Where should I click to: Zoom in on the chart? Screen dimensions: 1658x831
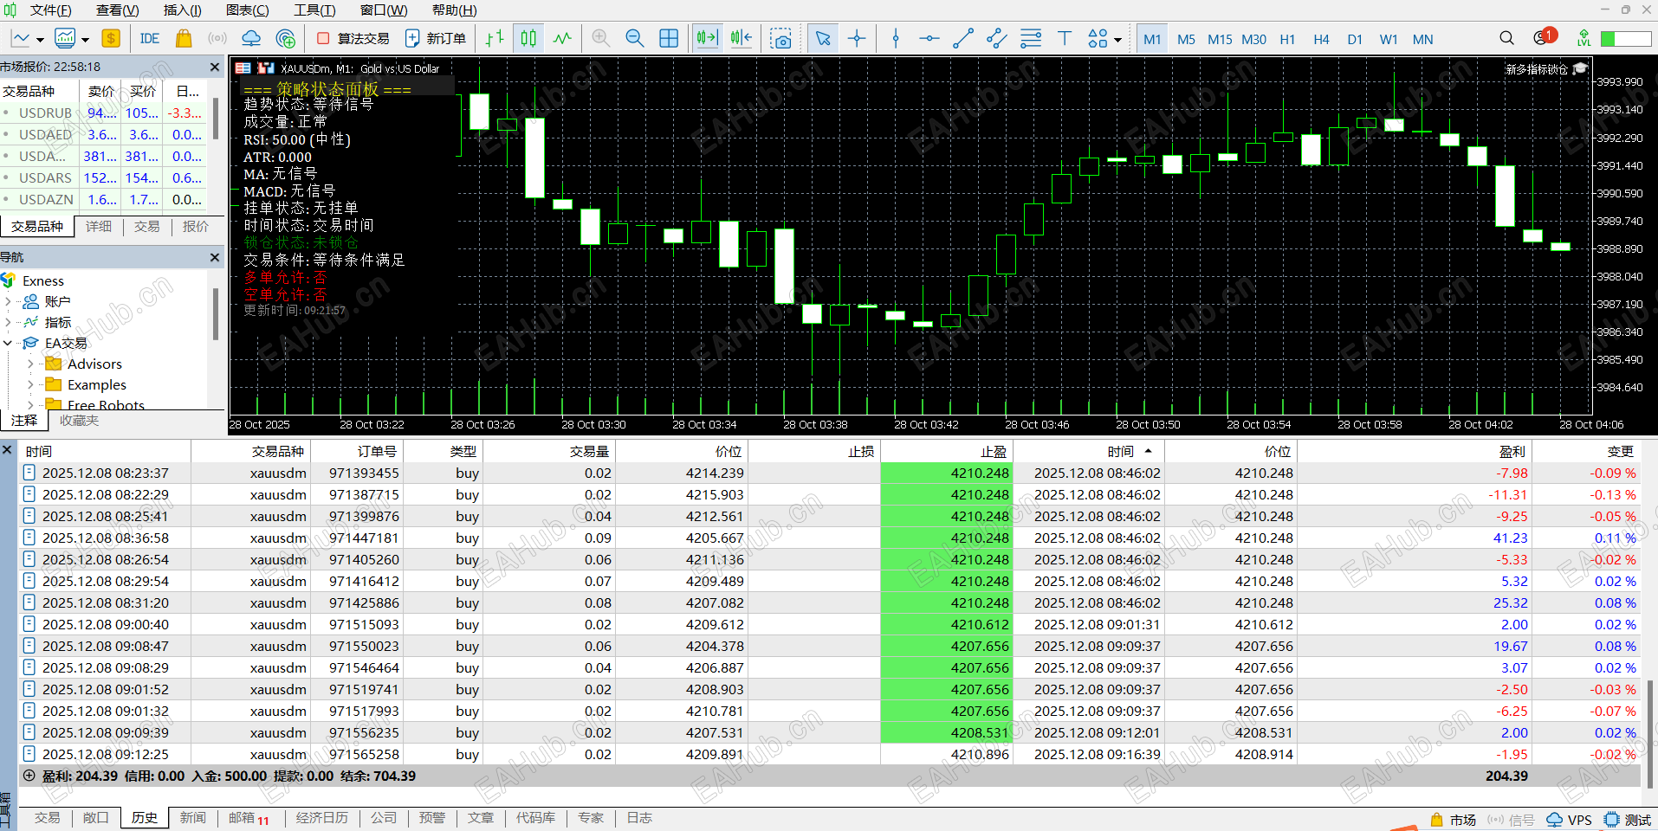coord(601,38)
